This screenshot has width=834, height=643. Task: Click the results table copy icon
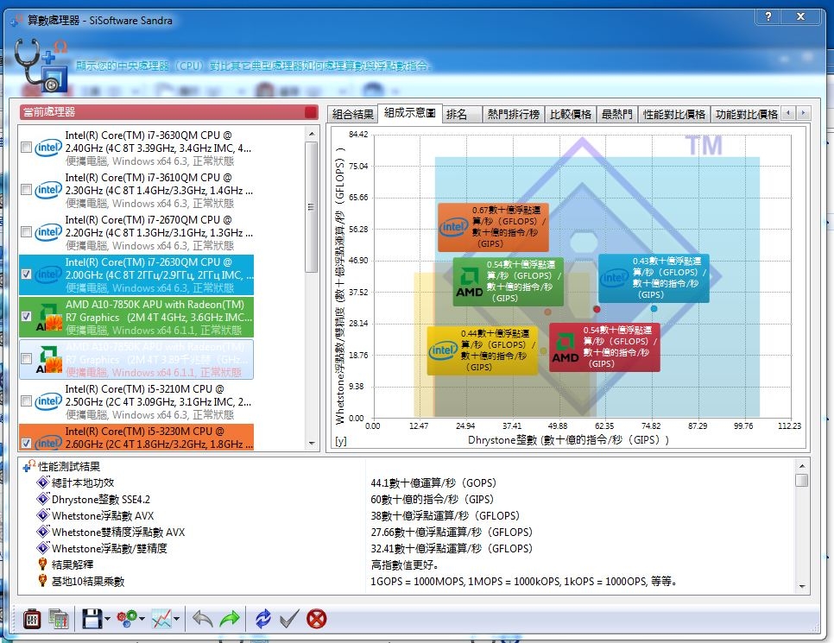point(59,619)
